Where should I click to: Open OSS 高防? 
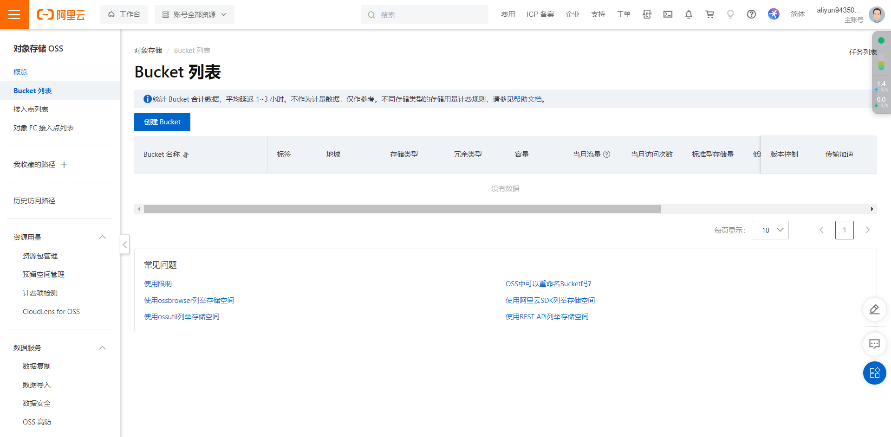[37, 422]
